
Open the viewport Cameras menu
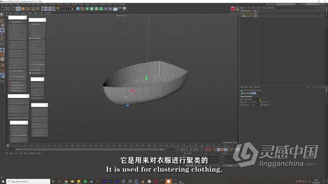point(17,13)
